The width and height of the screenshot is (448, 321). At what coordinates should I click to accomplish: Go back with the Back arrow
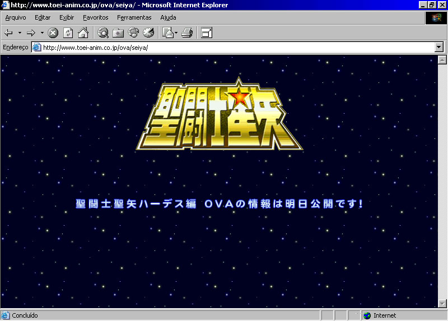pyautogui.click(x=8, y=33)
